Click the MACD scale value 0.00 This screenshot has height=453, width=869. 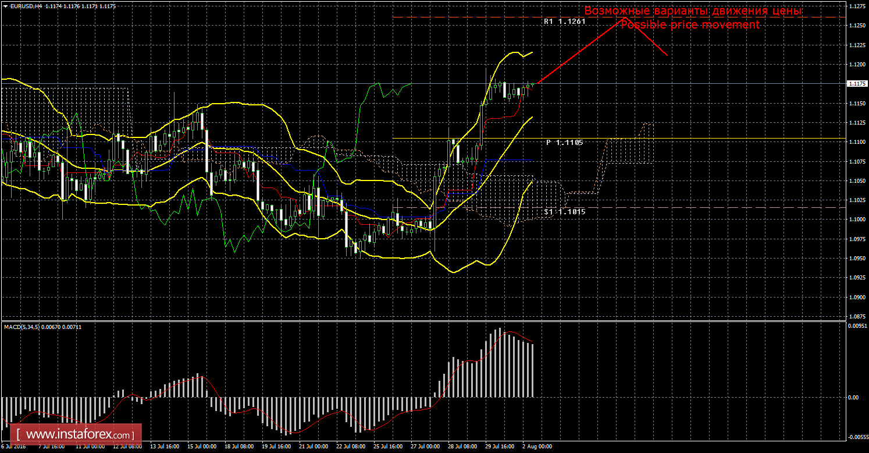click(854, 398)
